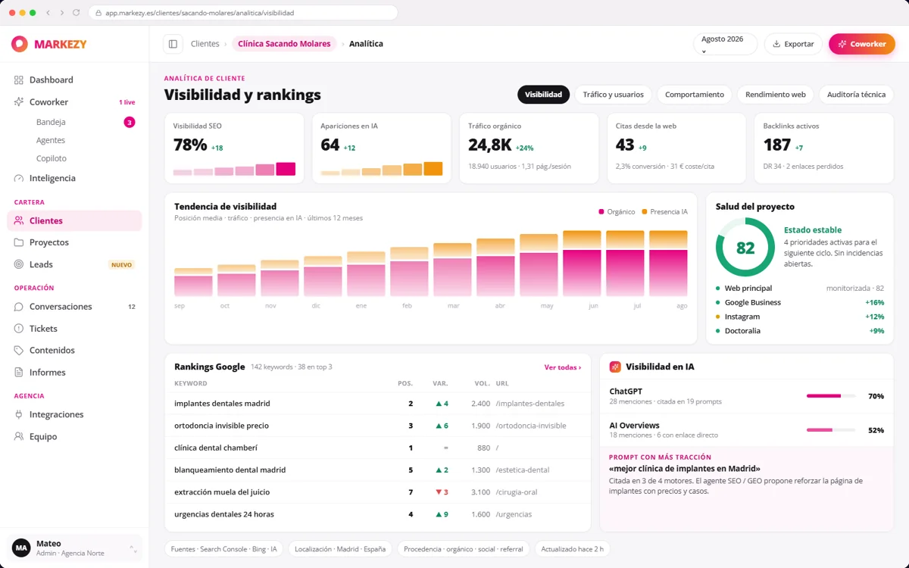
Task: Click the Visibilidad SEO 78% card
Action: coord(234,148)
